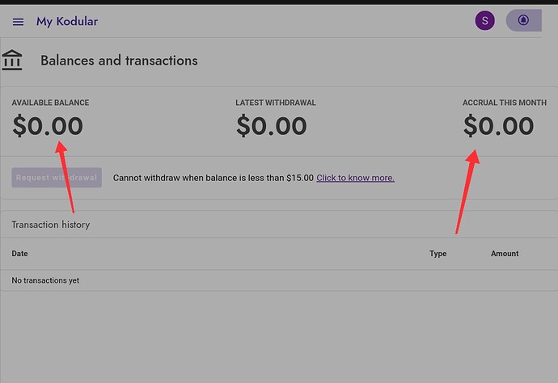Sort by the Date column header
The image size is (558, 383).
click(x=20, y=254)
